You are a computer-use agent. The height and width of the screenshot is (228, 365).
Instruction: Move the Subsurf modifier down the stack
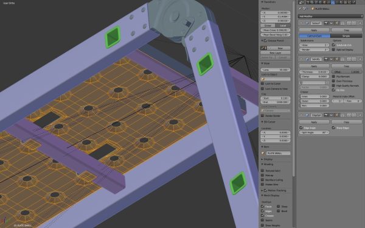354,23
